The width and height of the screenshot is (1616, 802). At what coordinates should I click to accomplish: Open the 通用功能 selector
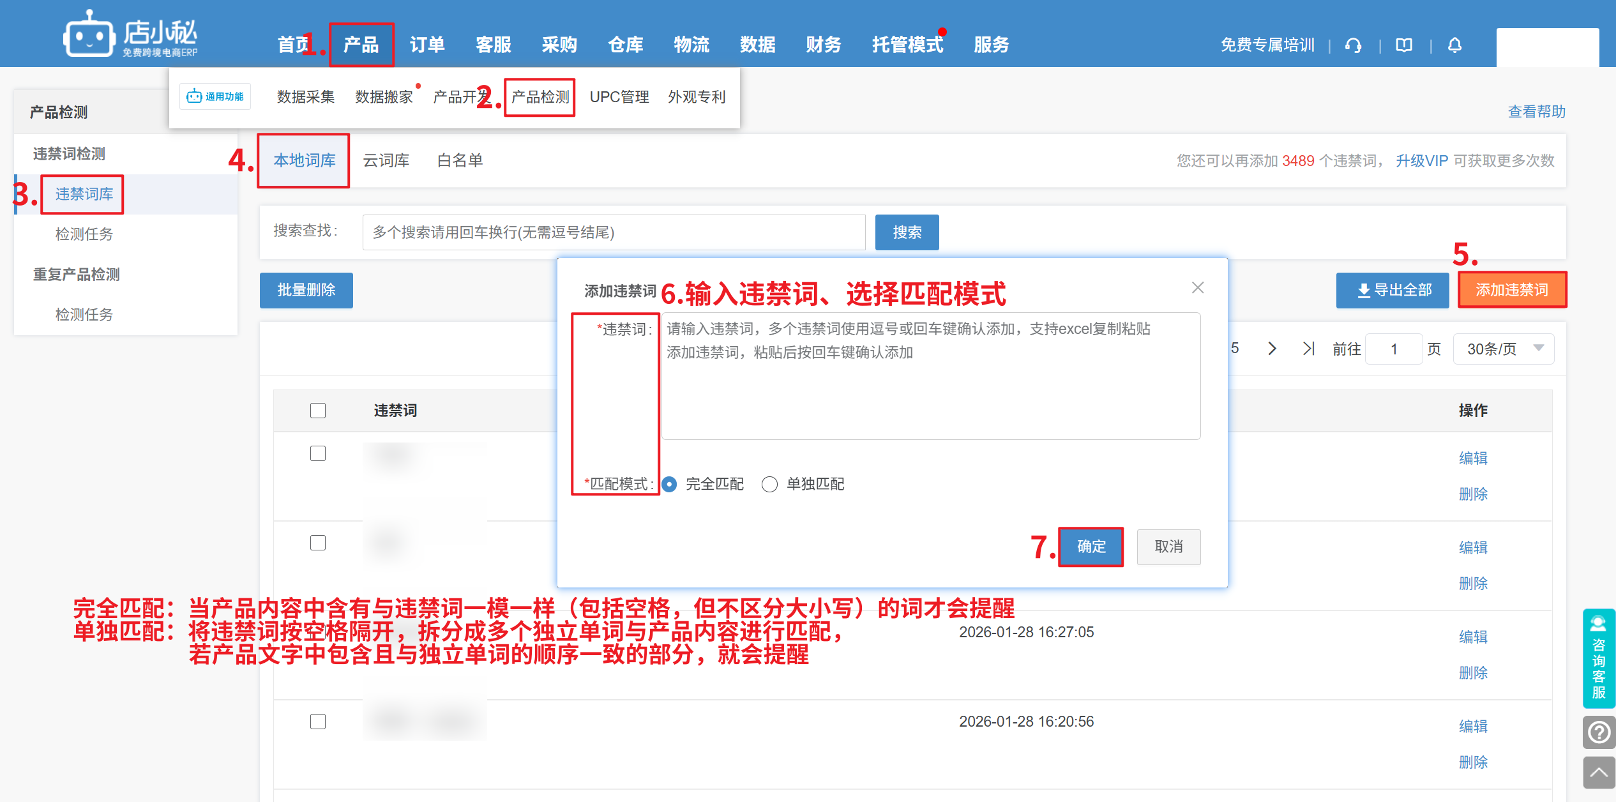pyautogui.click(x=215, y=96)
